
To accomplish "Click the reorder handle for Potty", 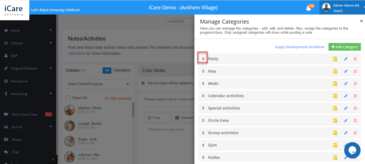I will pos(203,59).
